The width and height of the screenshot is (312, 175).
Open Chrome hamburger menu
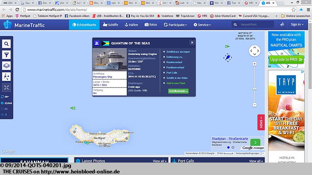(x=308, y=9)
